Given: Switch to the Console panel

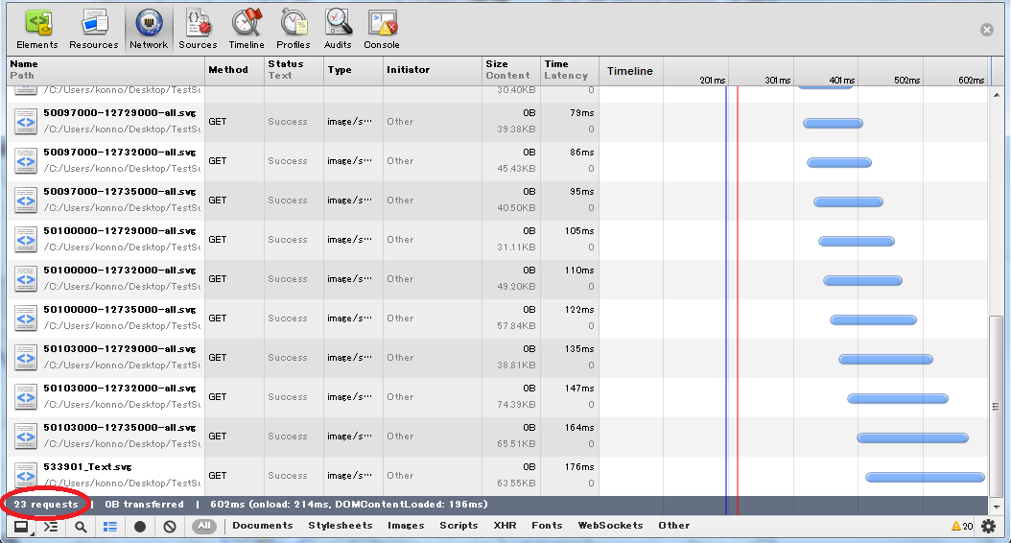Looking at the screenshot, I should coord(382,29).
